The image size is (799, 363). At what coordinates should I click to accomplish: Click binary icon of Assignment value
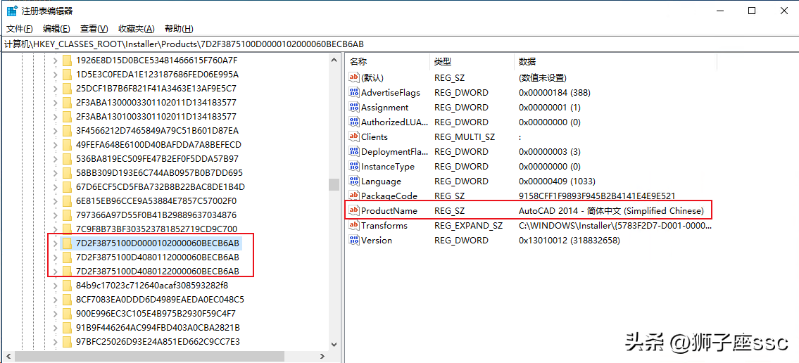354,107
